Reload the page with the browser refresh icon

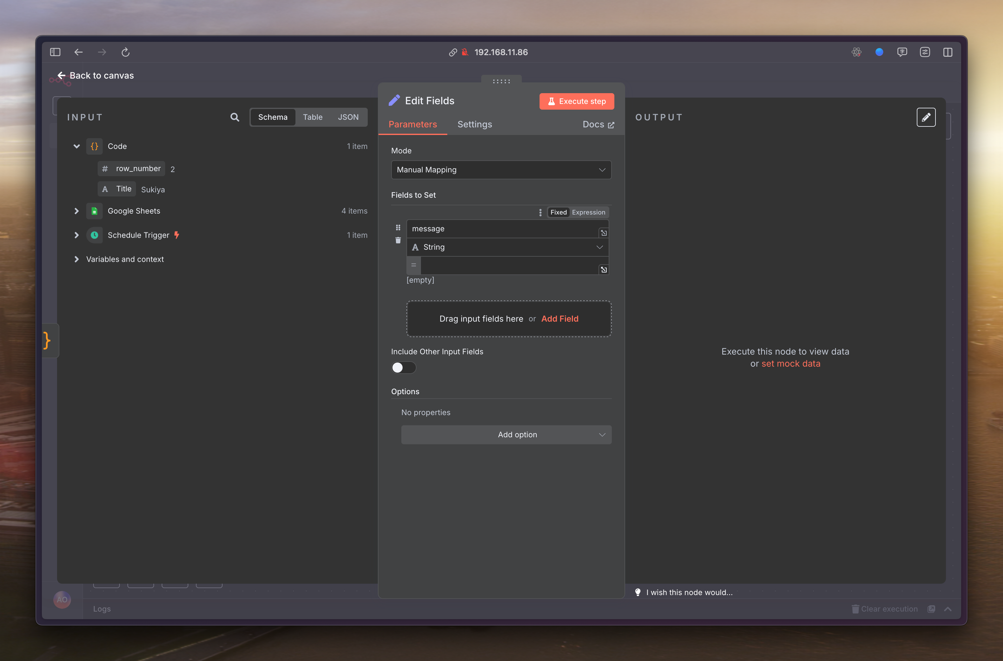pos(125,52)
